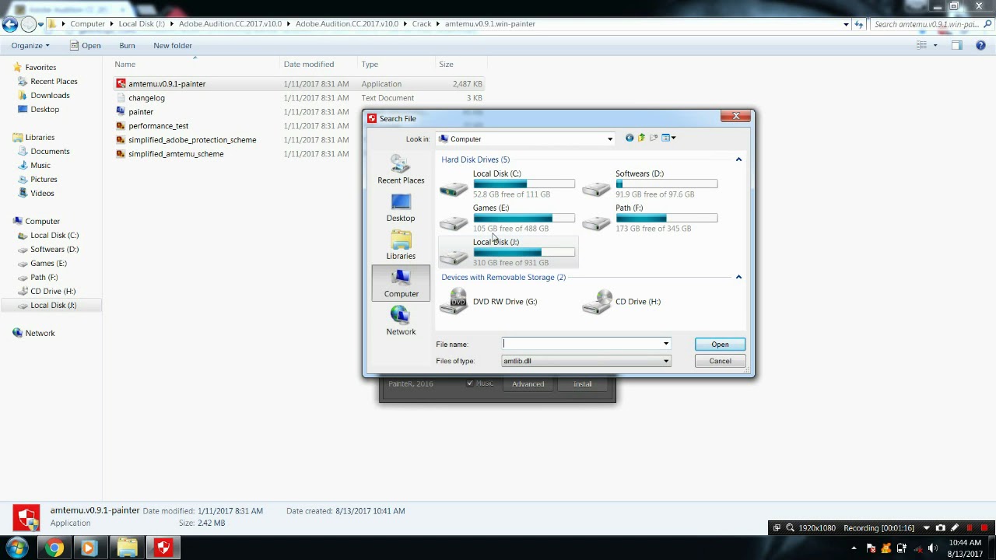Click the Crack breadcrumb in address bar
The height and width of the screenshot is (560, 996).
(422, 24)
